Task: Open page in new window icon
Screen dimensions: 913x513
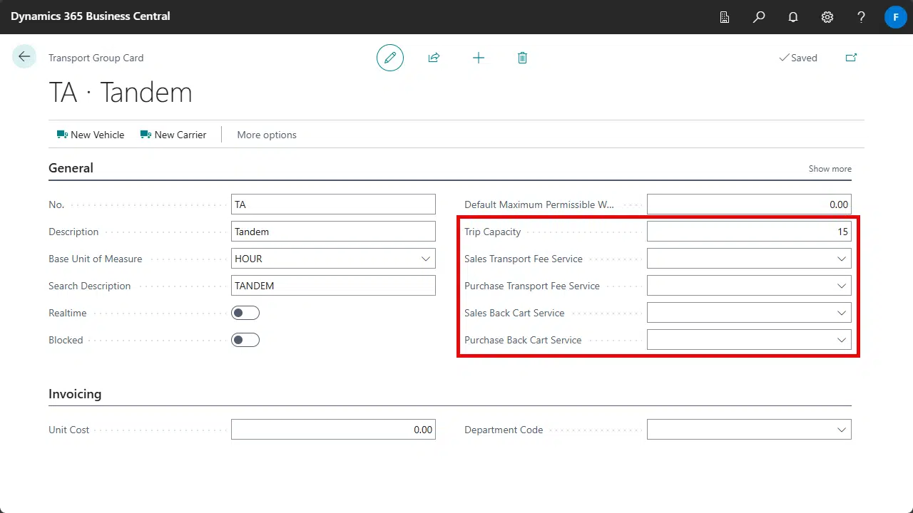Action: (851, 58)
